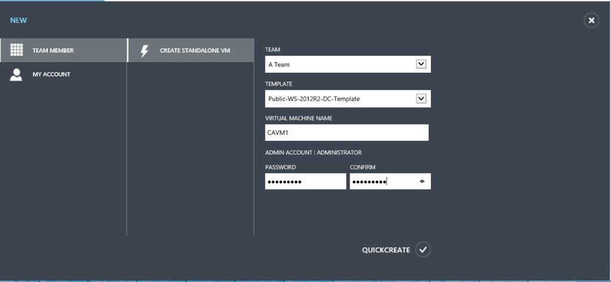Screen dimensions: 611x282
Task: Open the My Account menu item
Action: (x=51, y=75)
